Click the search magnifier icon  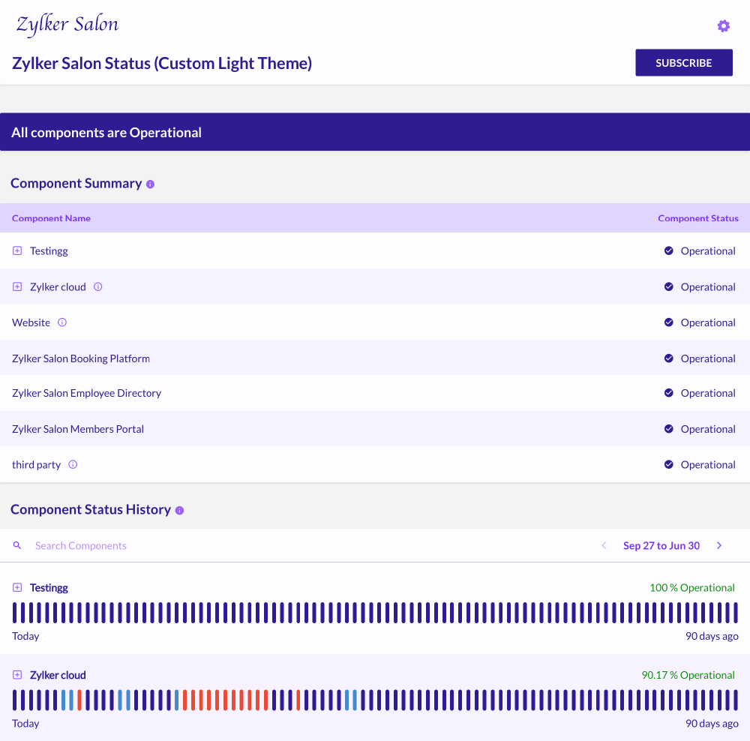tap(17, 545)
